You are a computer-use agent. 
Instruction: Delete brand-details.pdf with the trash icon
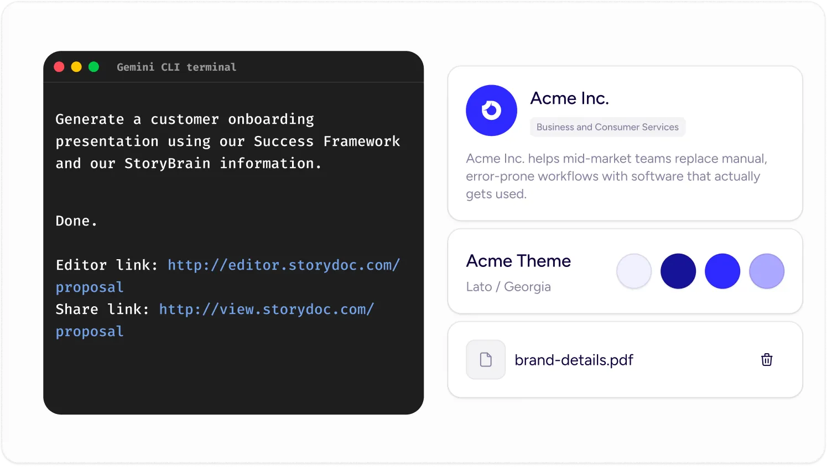coord(767,360)
